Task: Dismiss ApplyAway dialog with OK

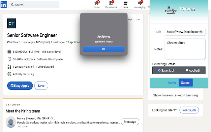Action: pyautogui.click(x=104, y=49)
